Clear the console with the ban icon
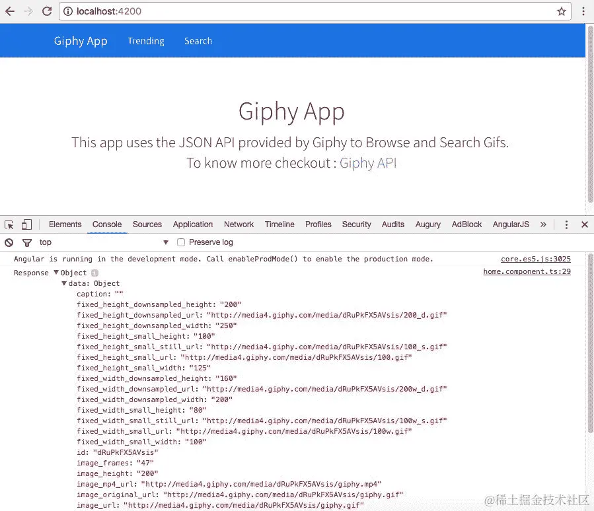Viewport: 594px width, 511px height. coord(9,242)
